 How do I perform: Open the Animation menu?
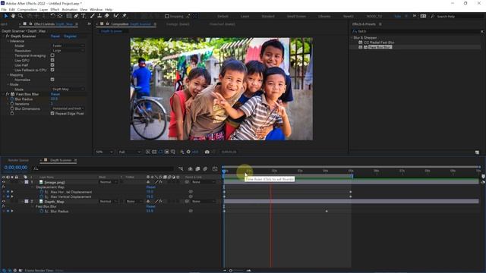70,10
